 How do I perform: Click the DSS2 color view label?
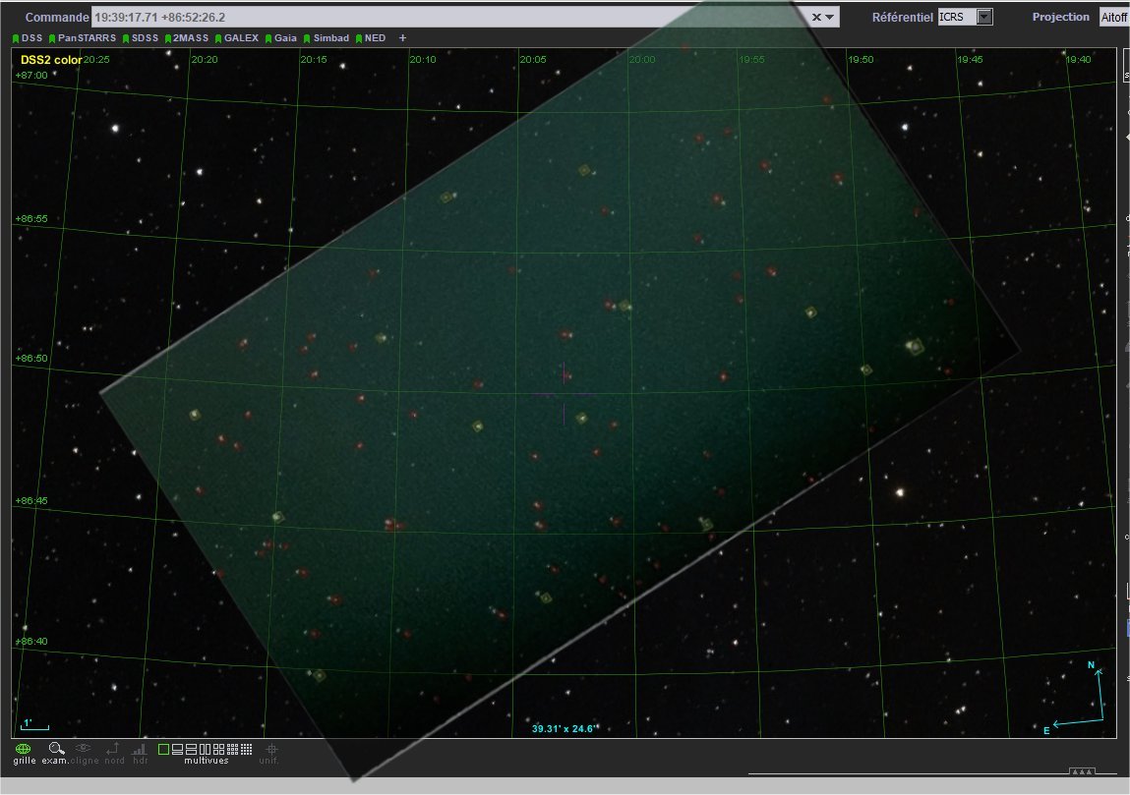click(51, 60)
